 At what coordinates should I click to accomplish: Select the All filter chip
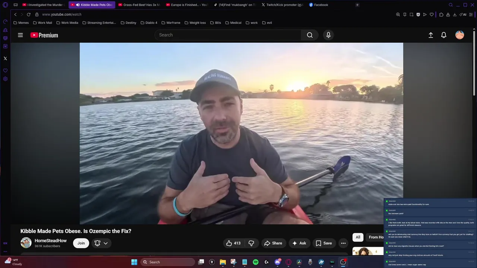(358, 237)
